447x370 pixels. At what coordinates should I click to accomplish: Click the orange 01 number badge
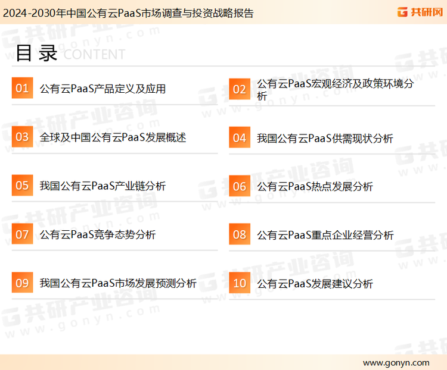(x=22, y=88)
